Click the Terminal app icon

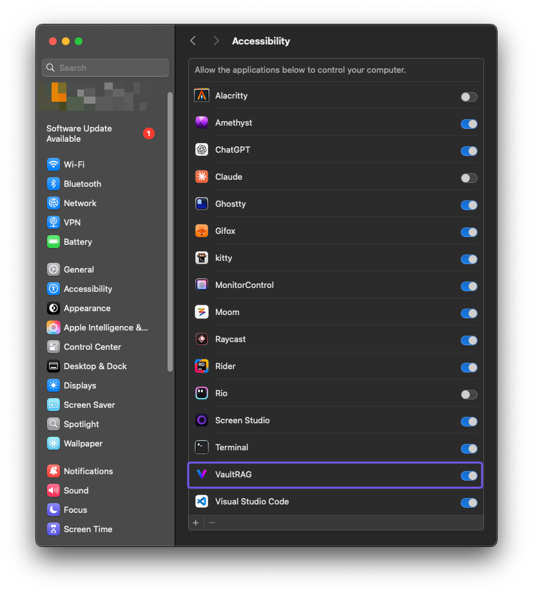(x=202, y=447)
